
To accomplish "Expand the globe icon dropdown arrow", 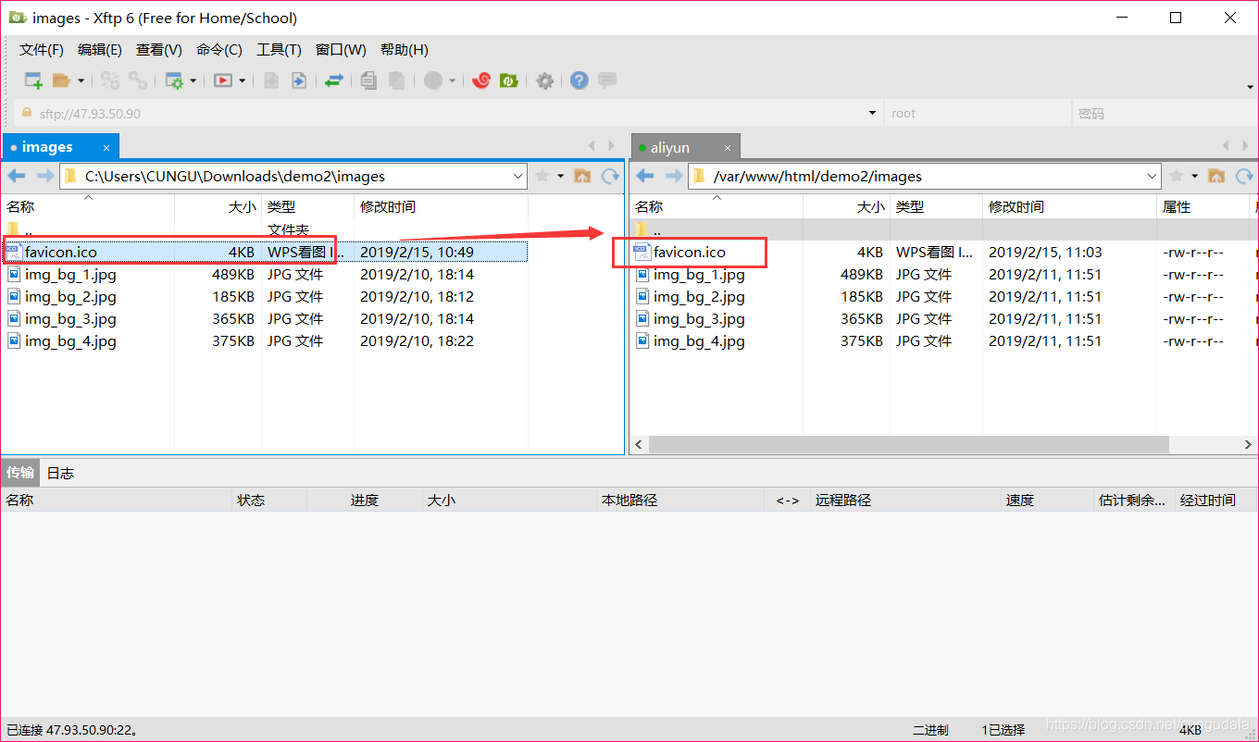I will pyautogui.click(x=452, y=80).
